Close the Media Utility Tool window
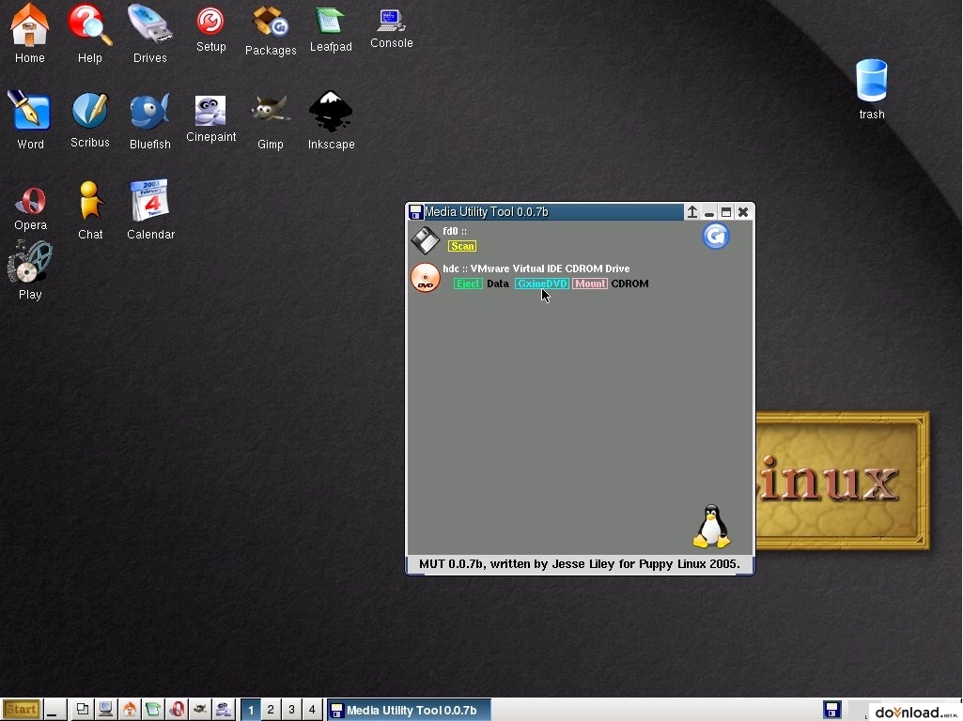The image size is (963, 721). click(743, 211)
